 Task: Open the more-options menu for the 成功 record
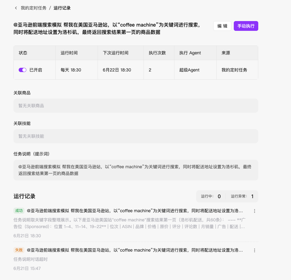255,211
